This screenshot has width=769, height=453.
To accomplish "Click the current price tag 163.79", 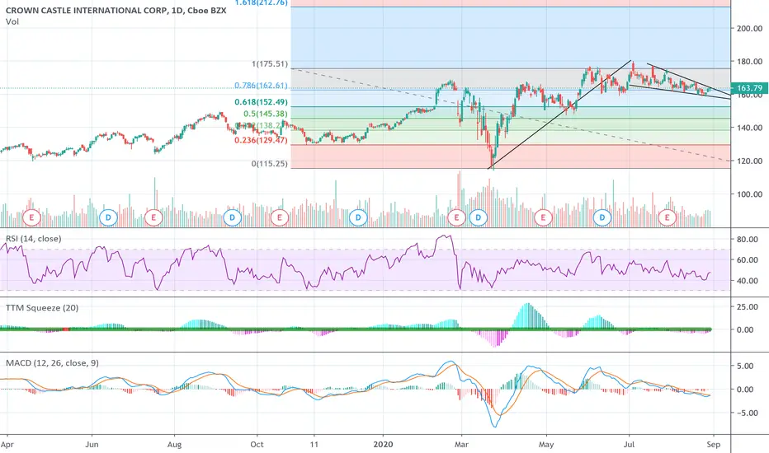I will 749,88.
